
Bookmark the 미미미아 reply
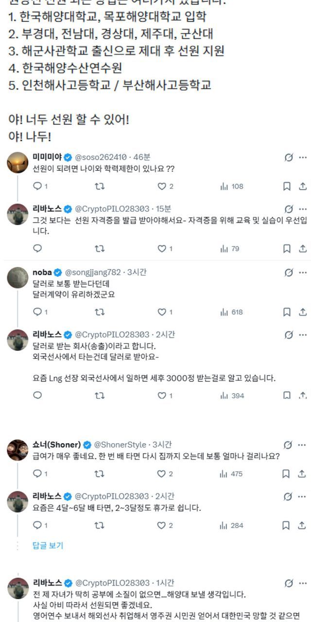[x=287, y=186]
